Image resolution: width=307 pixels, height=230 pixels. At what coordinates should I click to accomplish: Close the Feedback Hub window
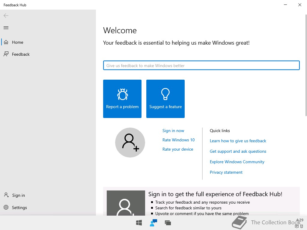tap(300, 5)
